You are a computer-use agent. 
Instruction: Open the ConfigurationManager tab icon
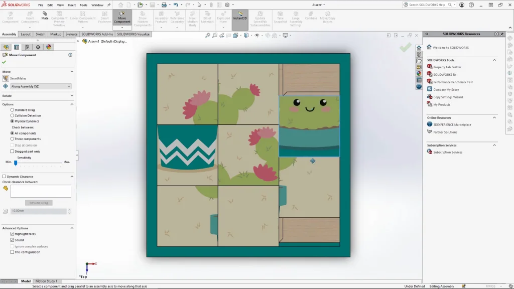point(27,47)
